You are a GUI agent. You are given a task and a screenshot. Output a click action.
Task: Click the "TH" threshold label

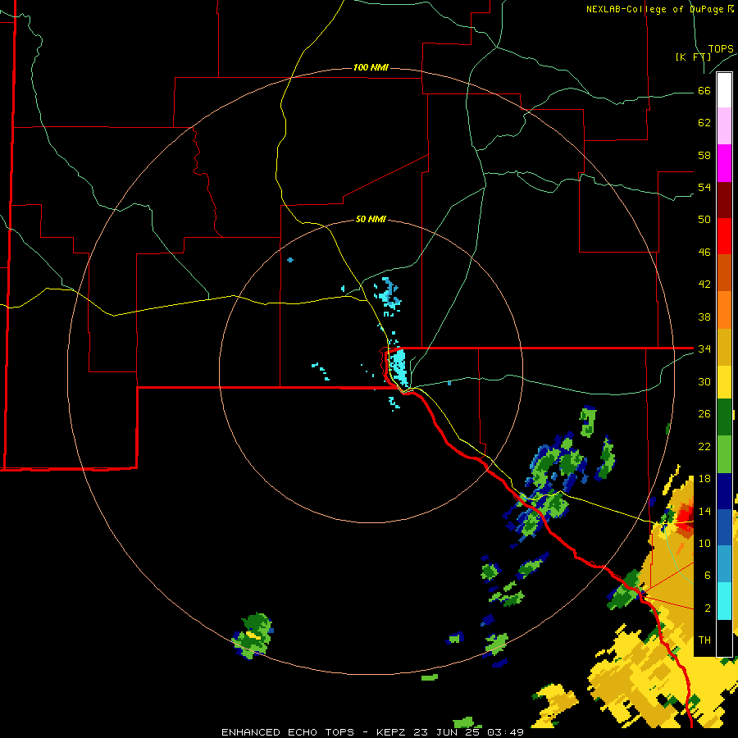click(x=704, y=640)
